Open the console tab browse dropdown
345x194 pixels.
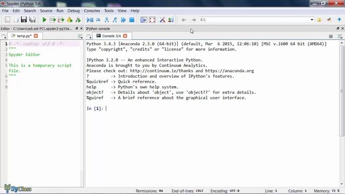(88, 36)
